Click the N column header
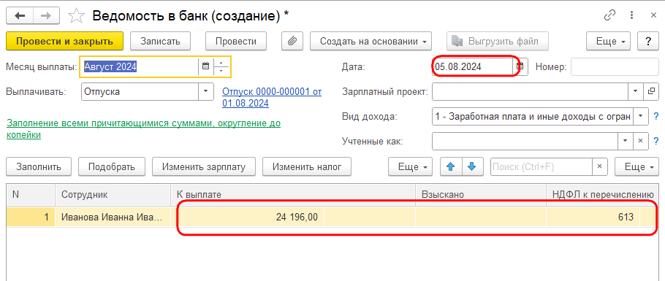 [31, 195]
